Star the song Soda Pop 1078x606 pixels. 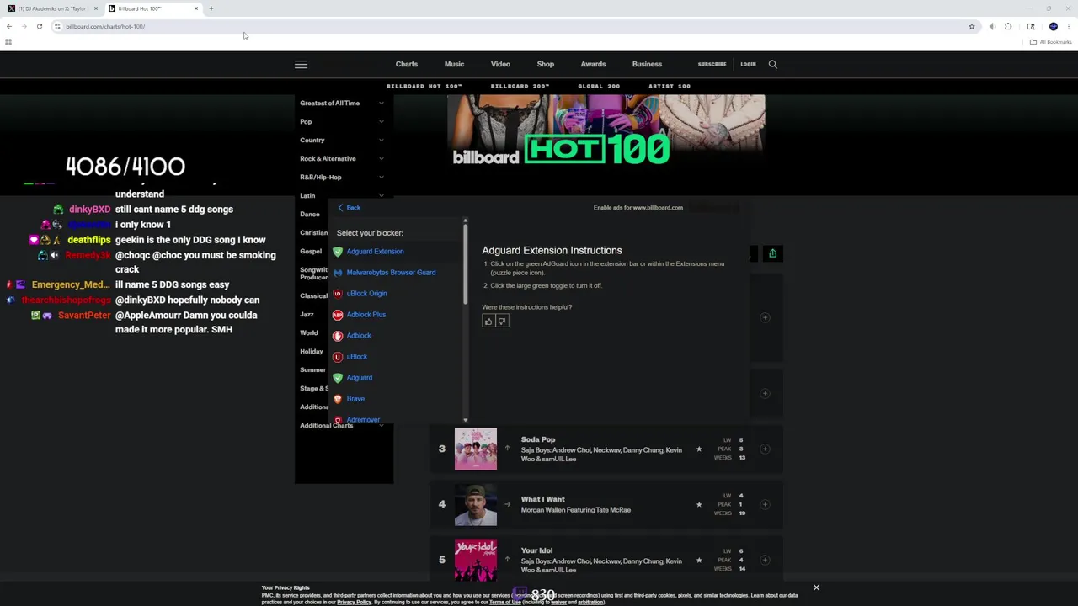[699, 449]
